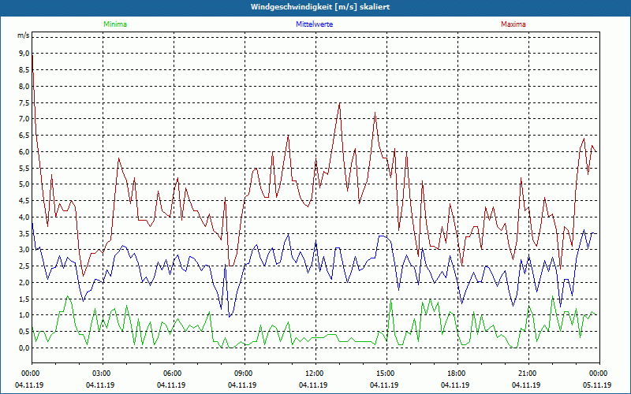Click the Maxima legend label
This screenshot has height=394, width=631.
pos(513,24)
